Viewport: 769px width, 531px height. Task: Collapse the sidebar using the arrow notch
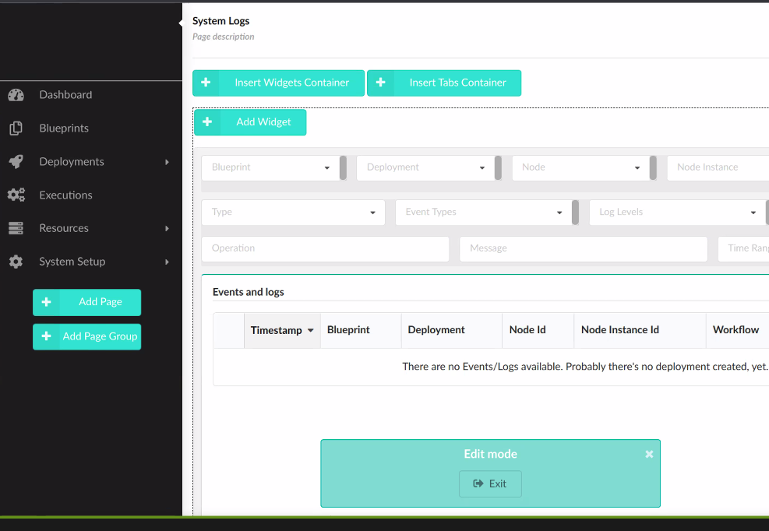click(181, 23)
